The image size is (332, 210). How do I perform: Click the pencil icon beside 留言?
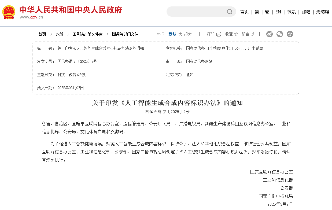pos(253,34)
